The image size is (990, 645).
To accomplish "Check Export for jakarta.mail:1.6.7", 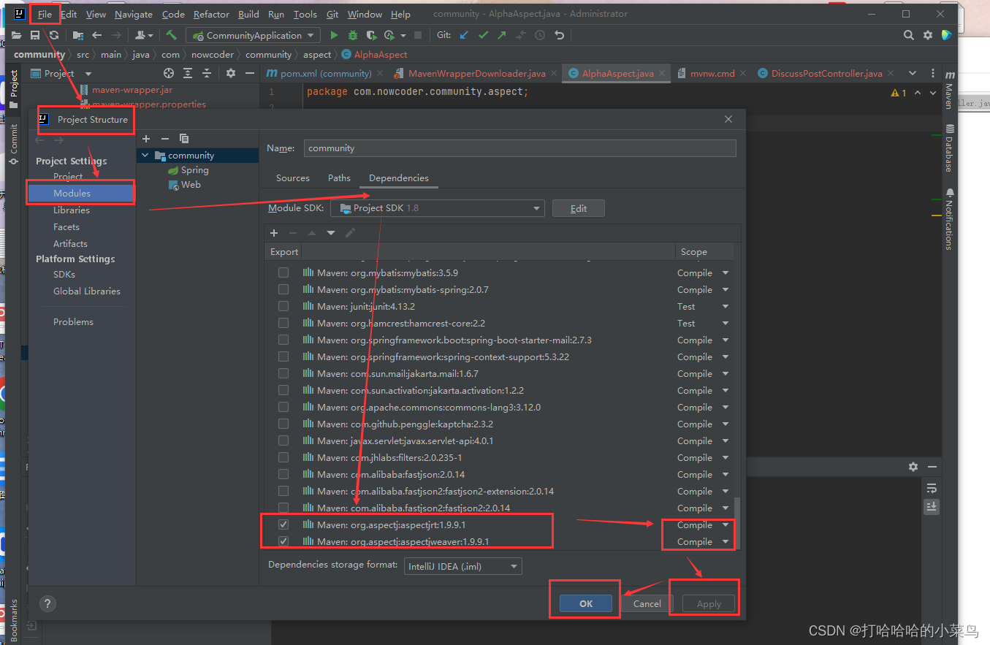I will click(x=283, y=373).
